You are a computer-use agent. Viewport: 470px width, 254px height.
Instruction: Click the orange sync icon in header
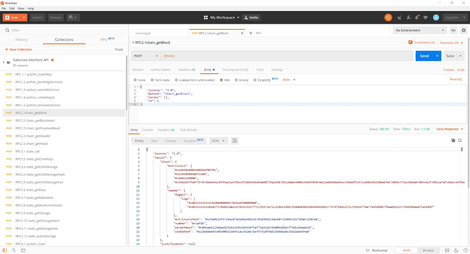[388, 18]
